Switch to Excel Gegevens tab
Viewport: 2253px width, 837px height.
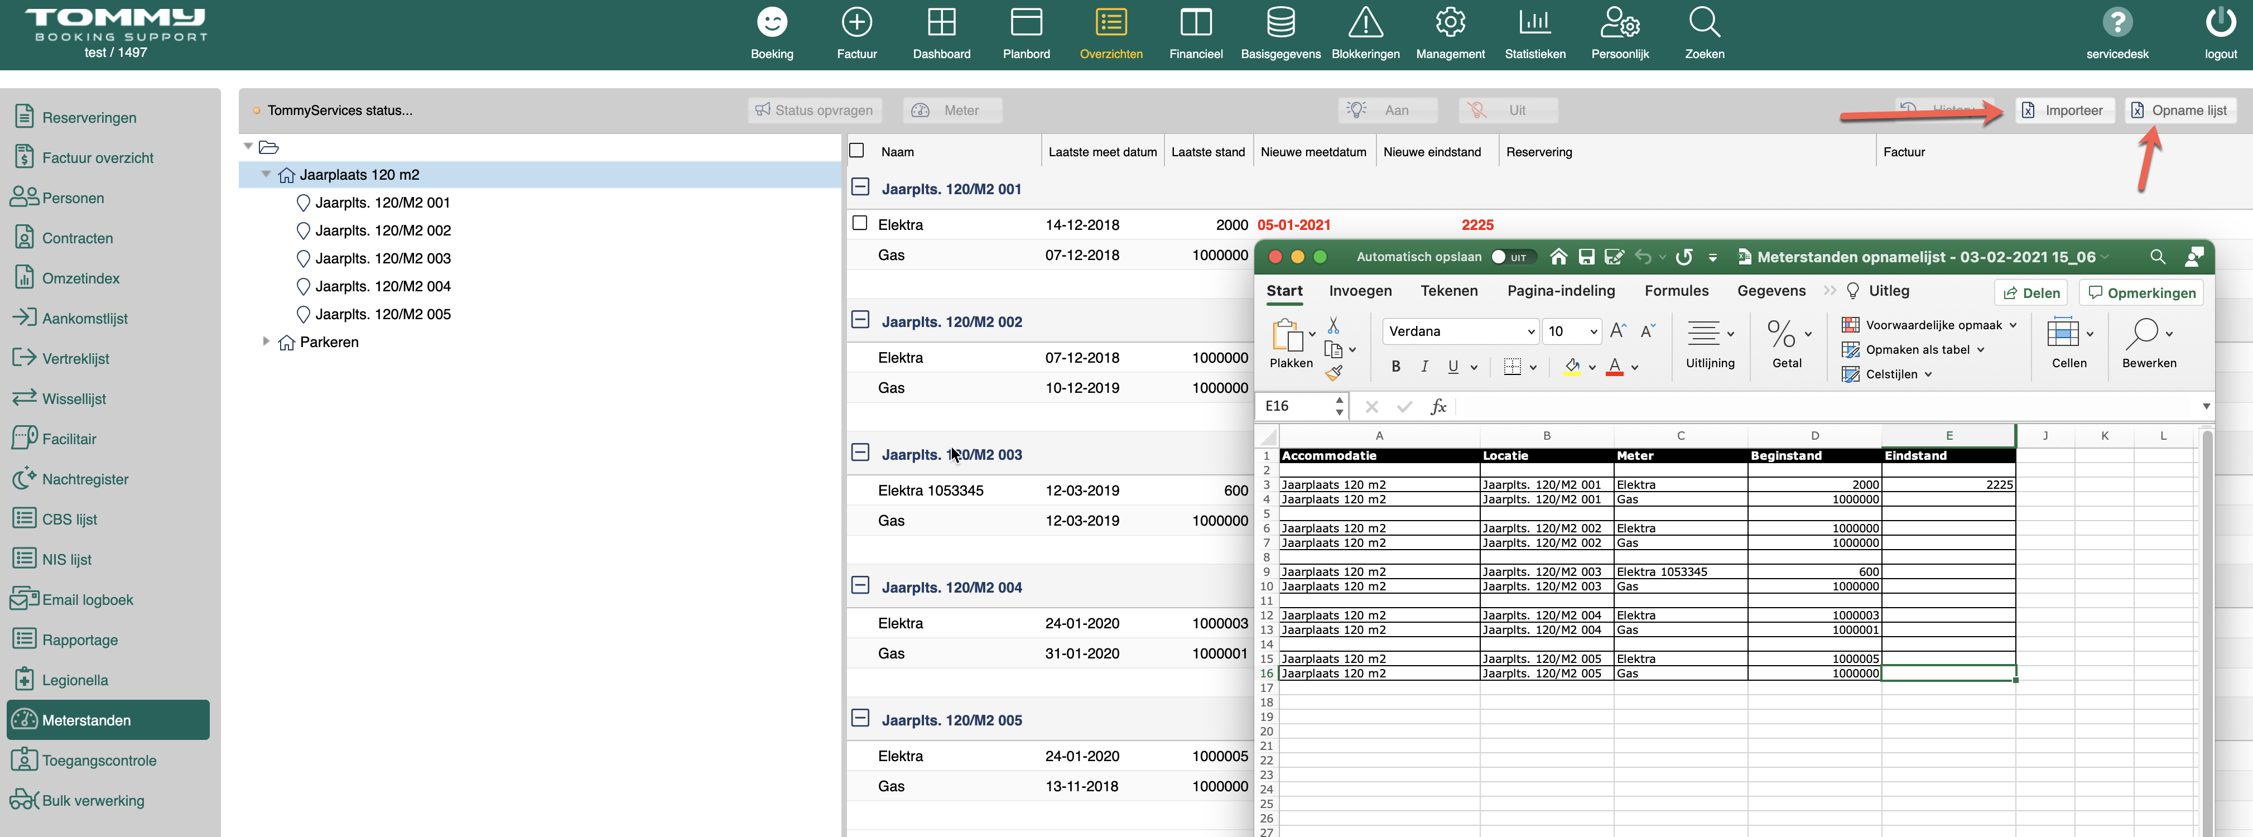(x=1770, y=291)
